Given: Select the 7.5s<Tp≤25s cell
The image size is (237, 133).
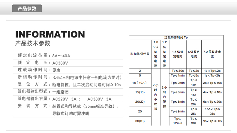Looking at the screenshot, I should (212, 111).
